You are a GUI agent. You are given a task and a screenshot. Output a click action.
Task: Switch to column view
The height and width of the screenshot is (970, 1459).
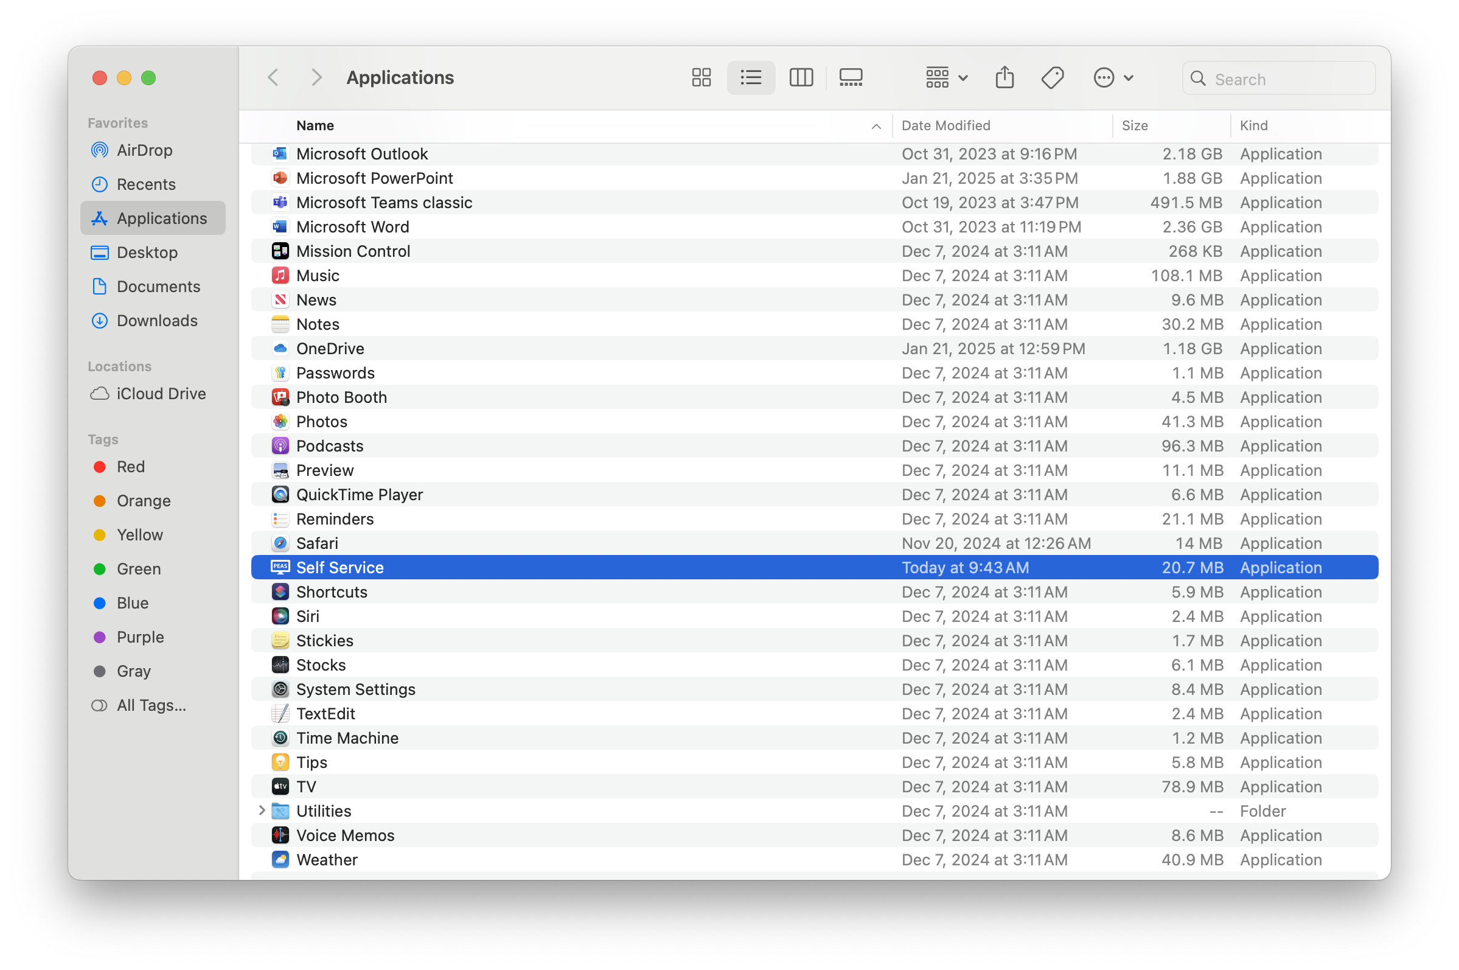click(x=801, y=77)
